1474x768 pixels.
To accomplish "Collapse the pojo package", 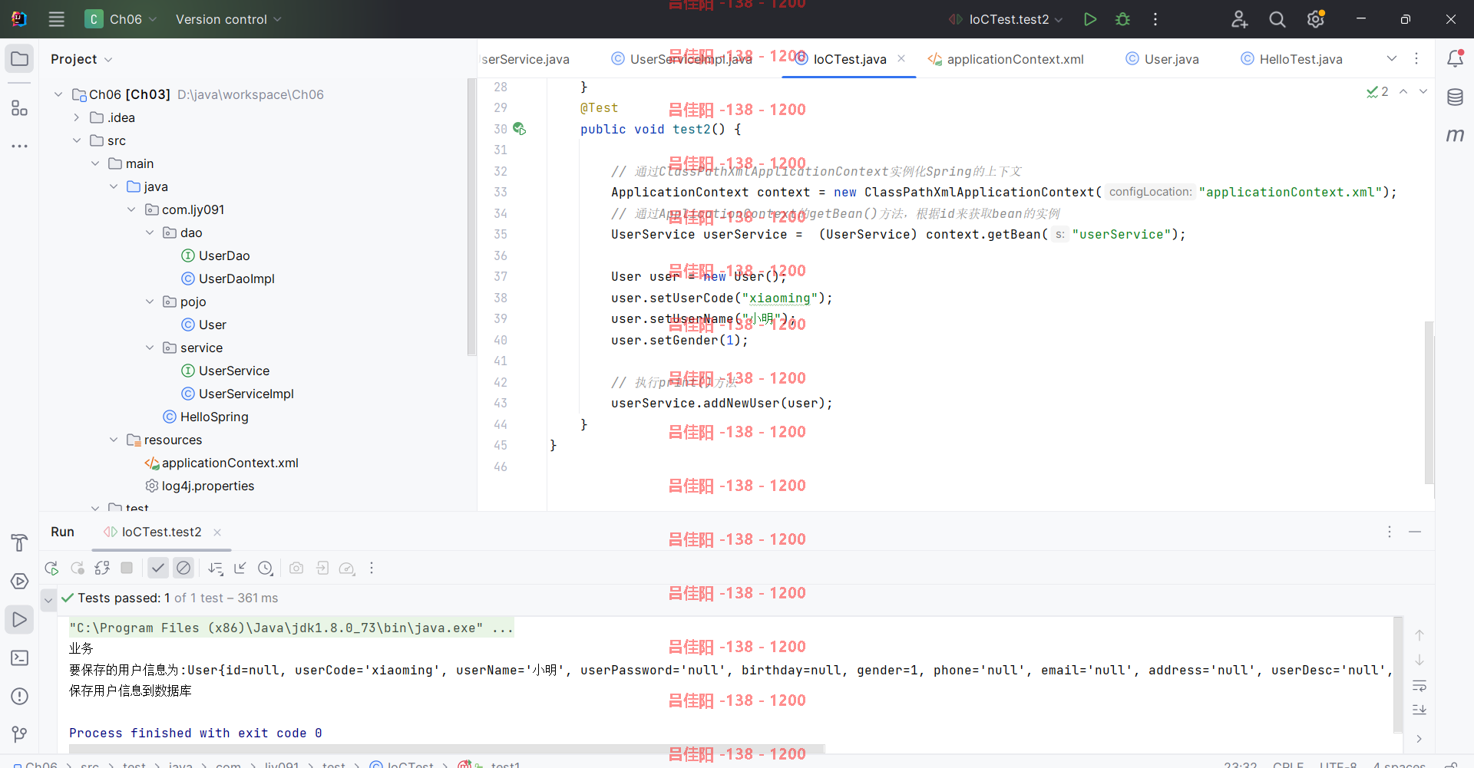I will 150,302.
